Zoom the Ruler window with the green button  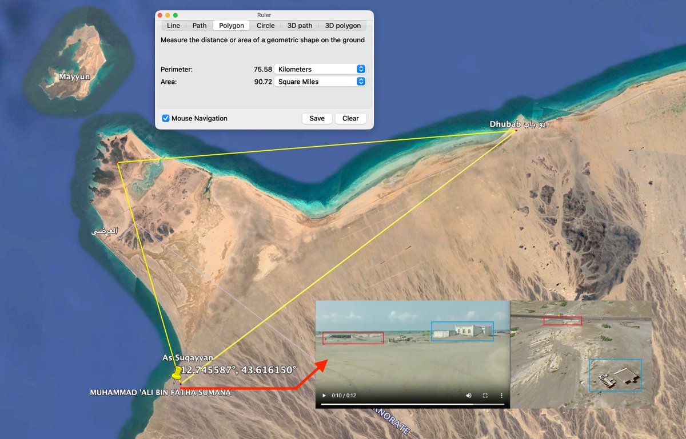coord(176,15)
